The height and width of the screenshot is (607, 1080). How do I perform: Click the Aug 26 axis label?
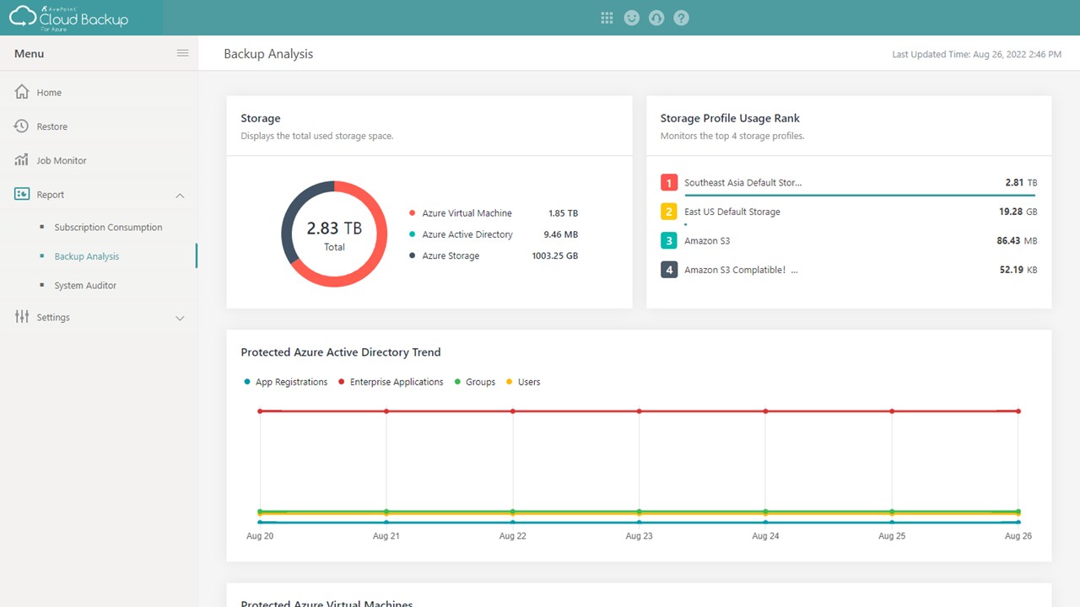coord(1018,536)
